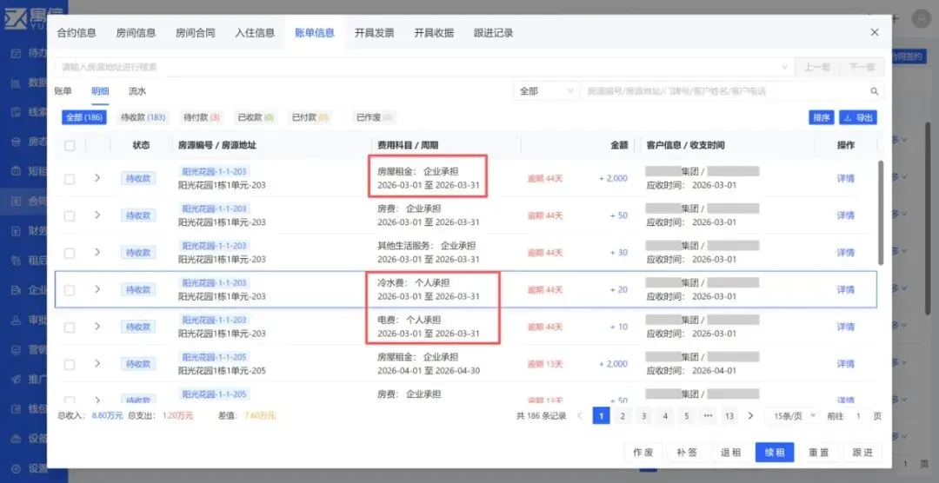
Task: Click the bill table vertical scrollbar
Action: click(x=880, y=213)
